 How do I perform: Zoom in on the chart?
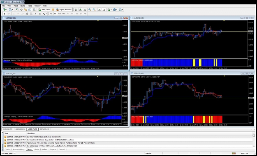90,10
